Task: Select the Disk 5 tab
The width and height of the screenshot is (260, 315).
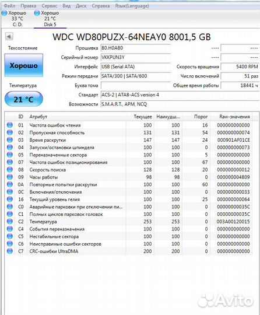Action: tap(50, 19)
